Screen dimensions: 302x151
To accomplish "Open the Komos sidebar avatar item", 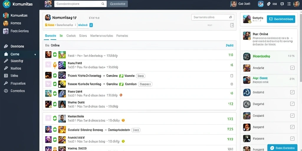I will [6, 23].
